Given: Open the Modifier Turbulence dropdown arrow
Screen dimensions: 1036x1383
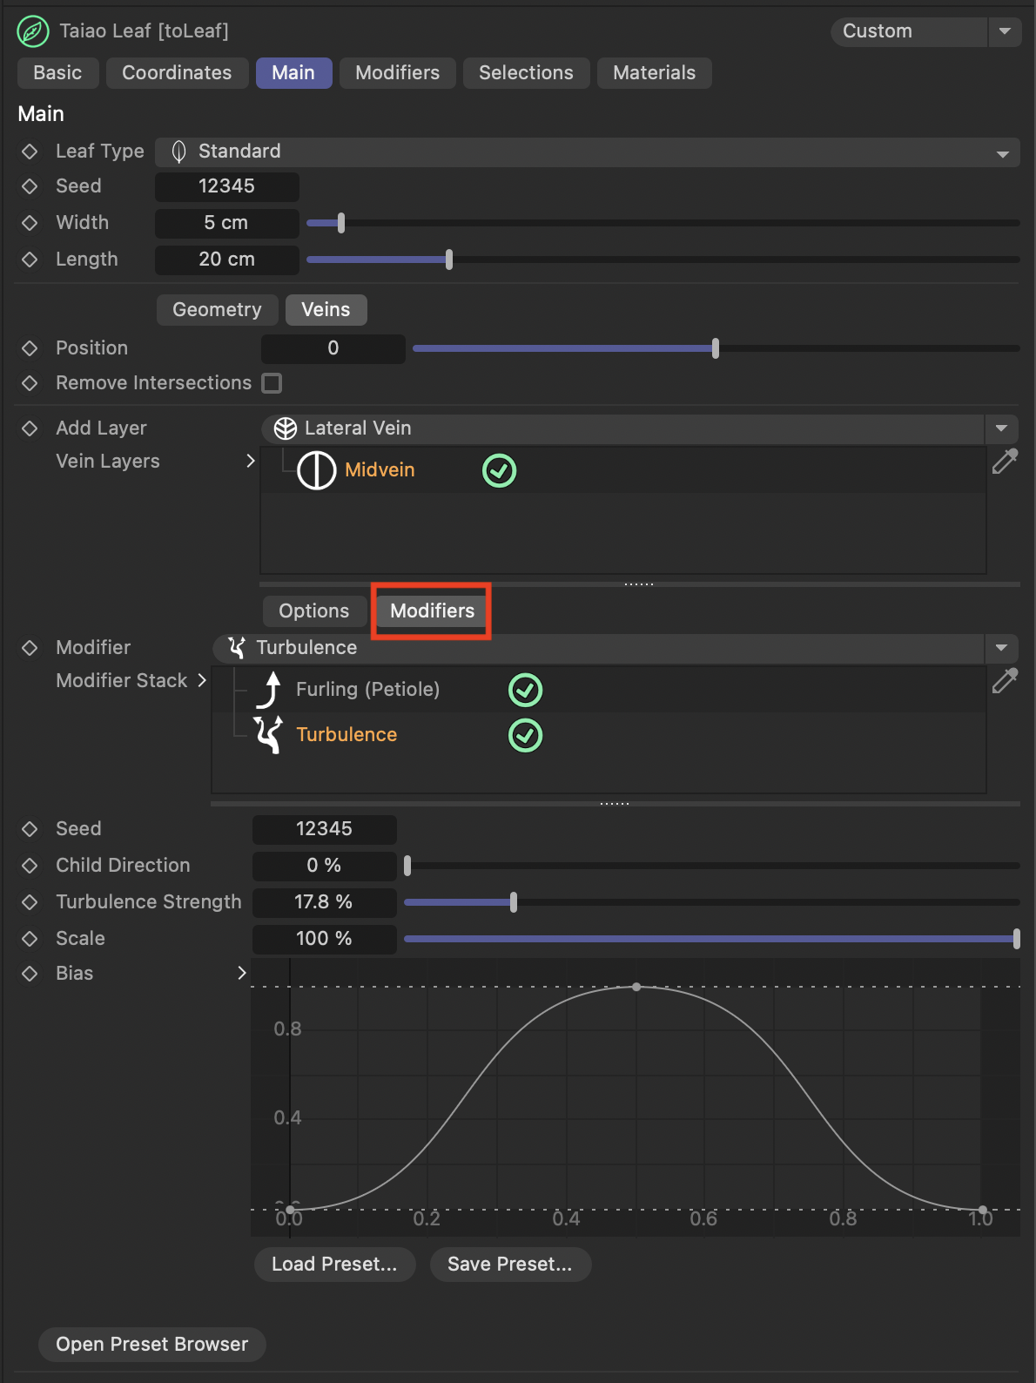Looking at the screenshot, I should coord(1001,648).
